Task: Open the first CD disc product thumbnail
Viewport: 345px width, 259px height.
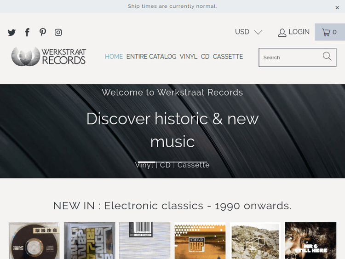Action: click(x=34, y=241)
